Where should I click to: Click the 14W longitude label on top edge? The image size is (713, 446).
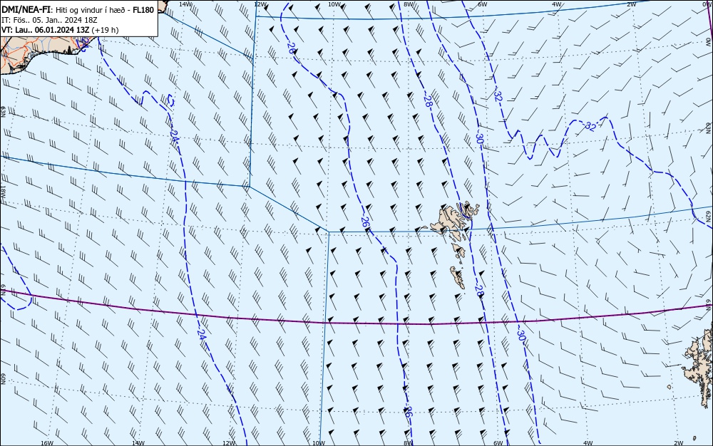tap(185, 4)
